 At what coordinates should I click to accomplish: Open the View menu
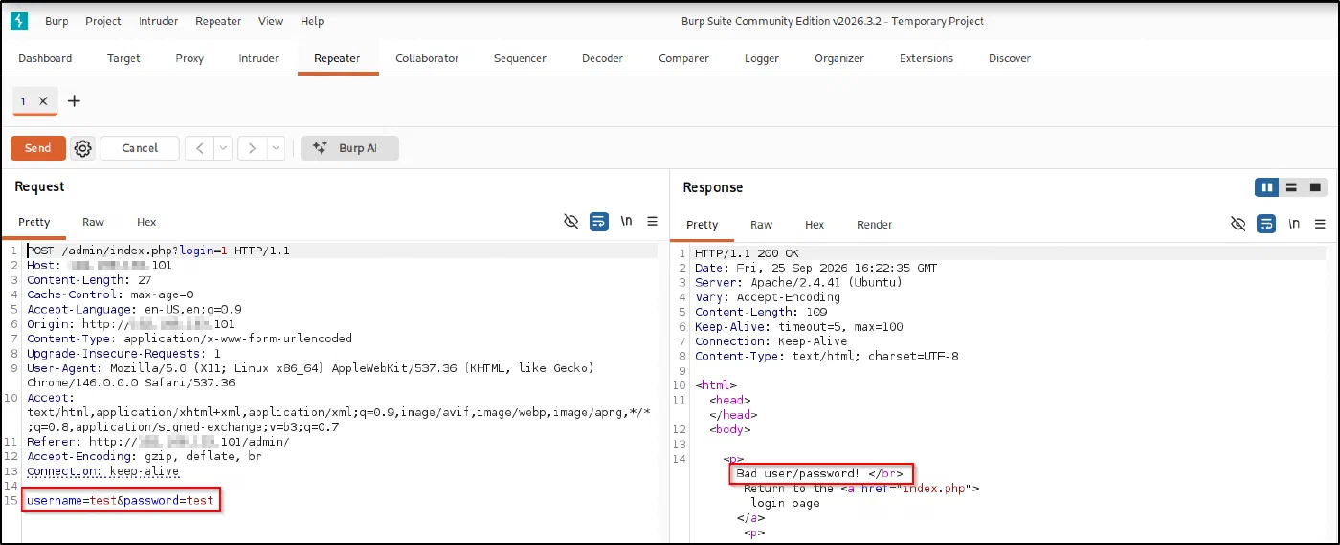271,21
